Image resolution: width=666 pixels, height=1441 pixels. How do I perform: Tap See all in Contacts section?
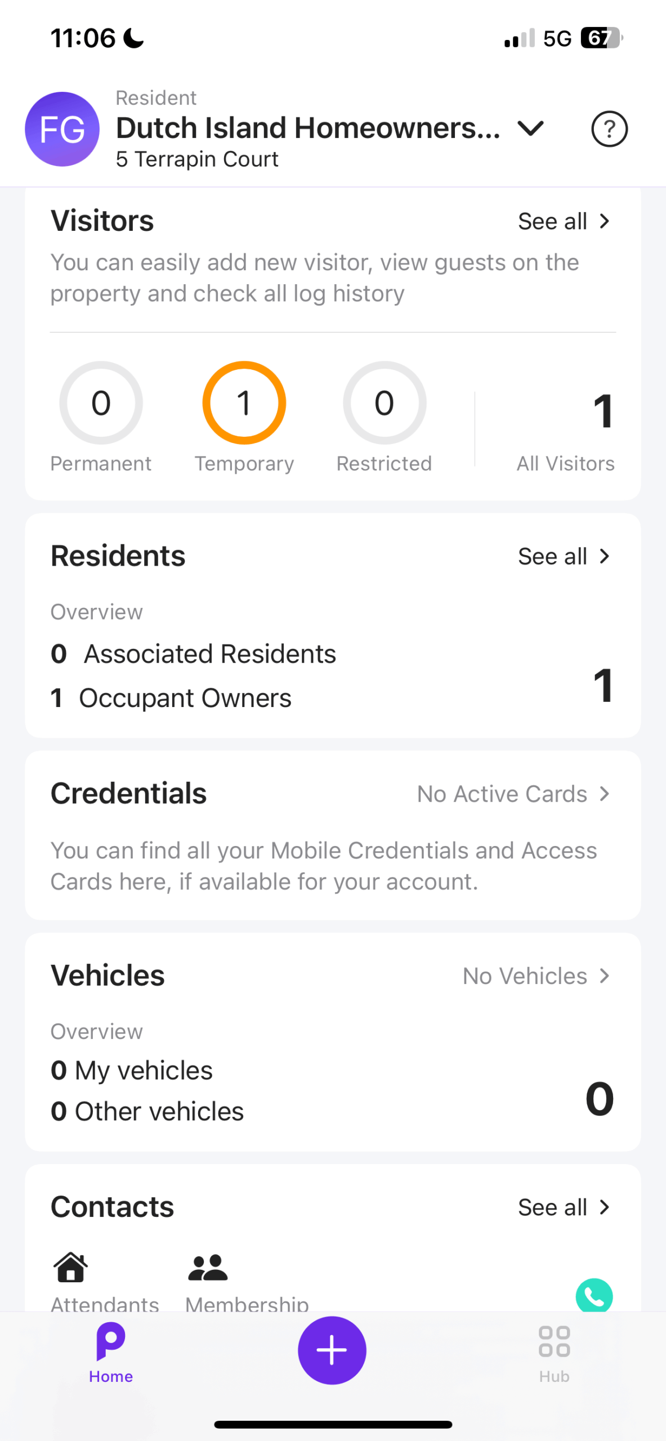point(564,1207)
